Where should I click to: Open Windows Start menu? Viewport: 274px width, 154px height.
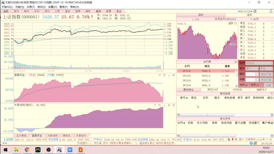click(5, 150)
